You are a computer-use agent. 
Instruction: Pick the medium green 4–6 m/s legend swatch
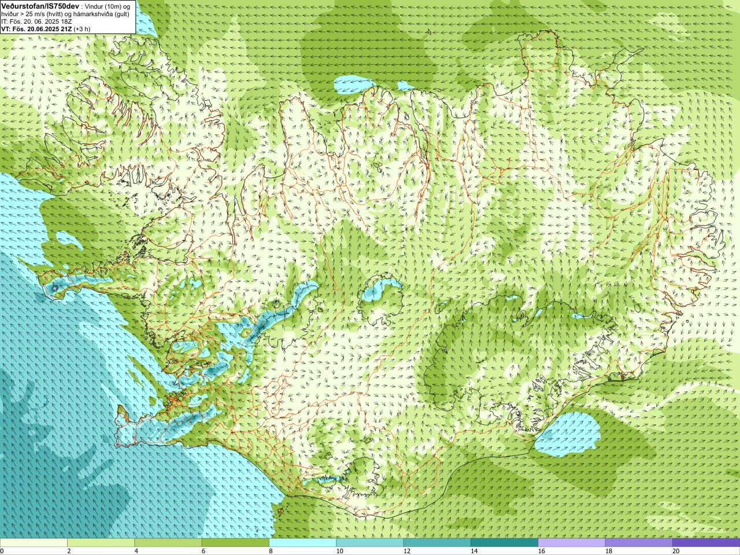point(168,543)
